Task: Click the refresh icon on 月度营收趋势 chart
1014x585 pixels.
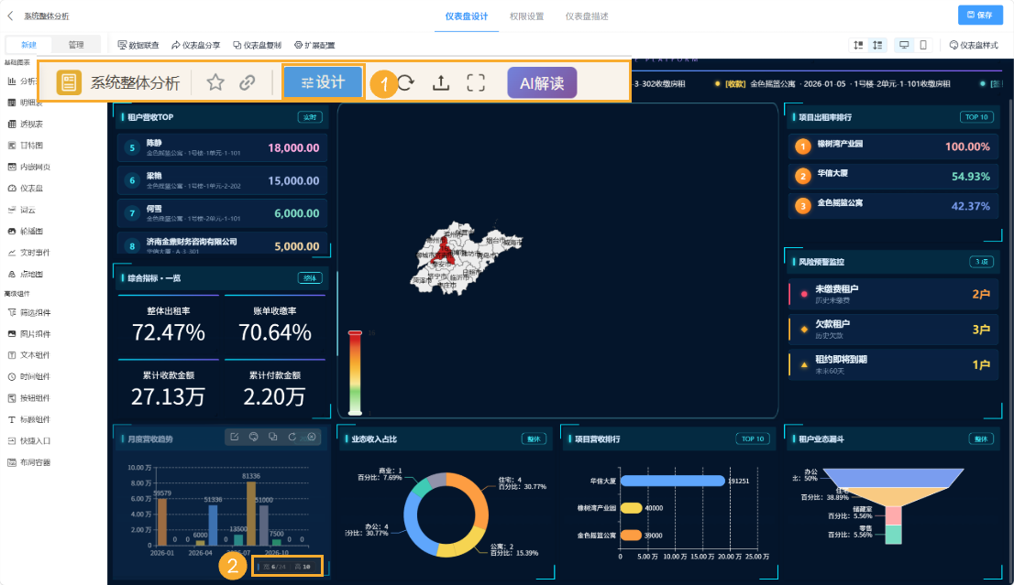Action: click(x=292, y=437)
